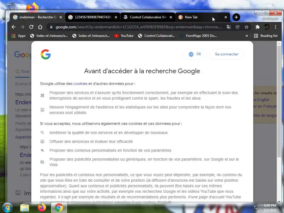
Task: Click the Chrome taskbar button
Action: (59, 207)
